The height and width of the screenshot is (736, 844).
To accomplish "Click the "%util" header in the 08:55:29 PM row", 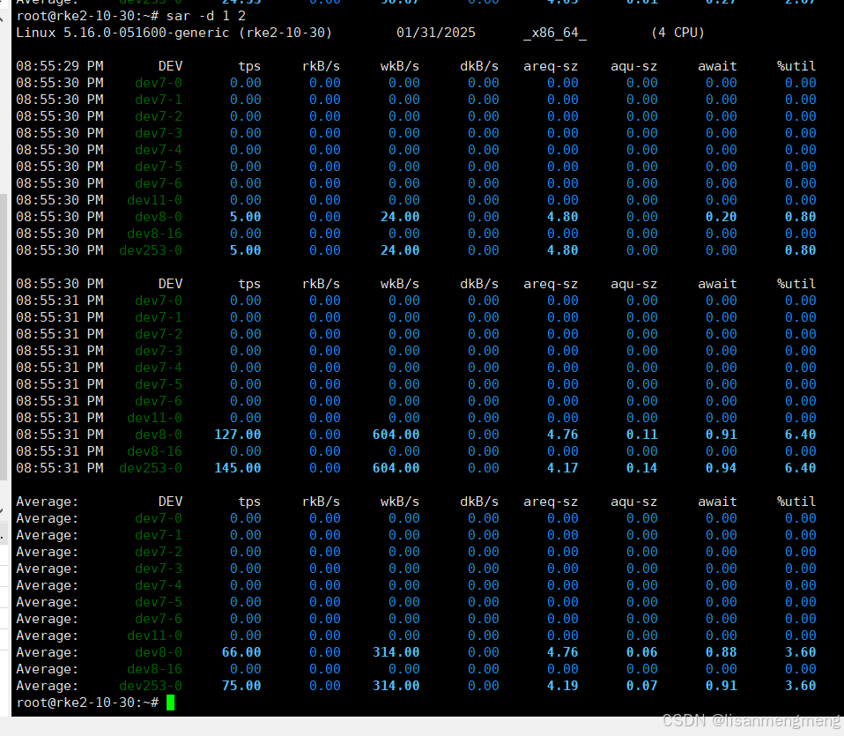I will click(x=796, y=66).
